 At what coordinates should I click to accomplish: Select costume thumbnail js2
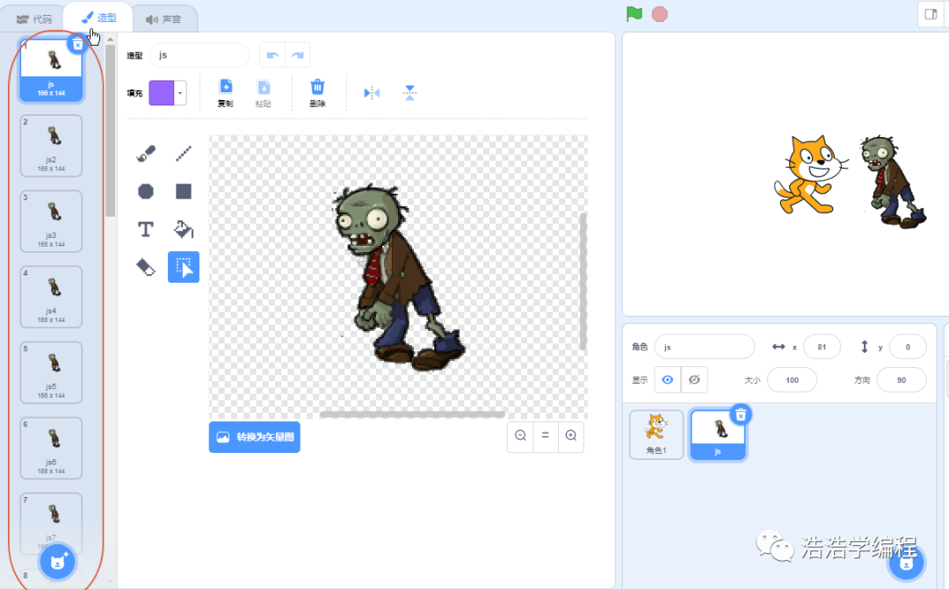[51, 146]
